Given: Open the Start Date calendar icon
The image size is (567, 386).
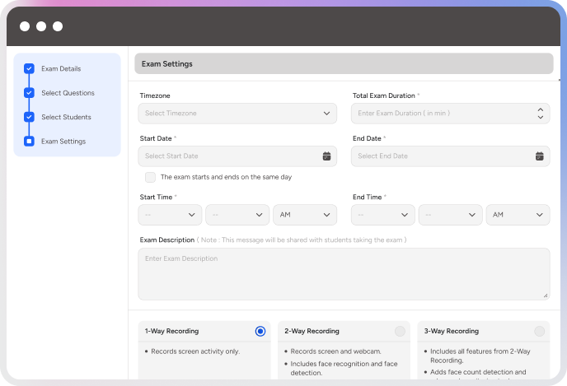Looking at the screenshot, I should [326, 156].
